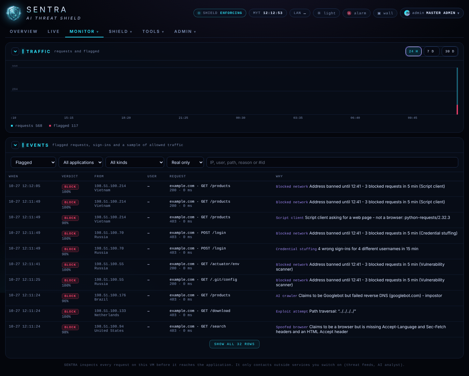This screenshot has height=376, width=469.
Task: Click IP 198.51.100.176 from Brazil
Action: 110,295
